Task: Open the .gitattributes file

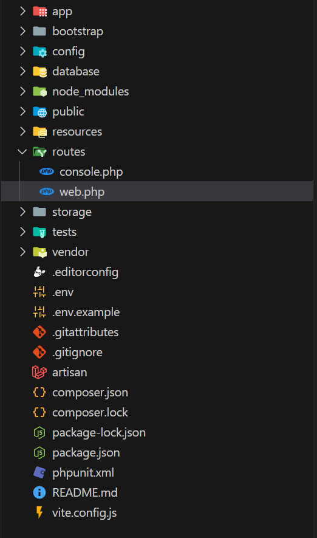Action: (x=86, y=333)
